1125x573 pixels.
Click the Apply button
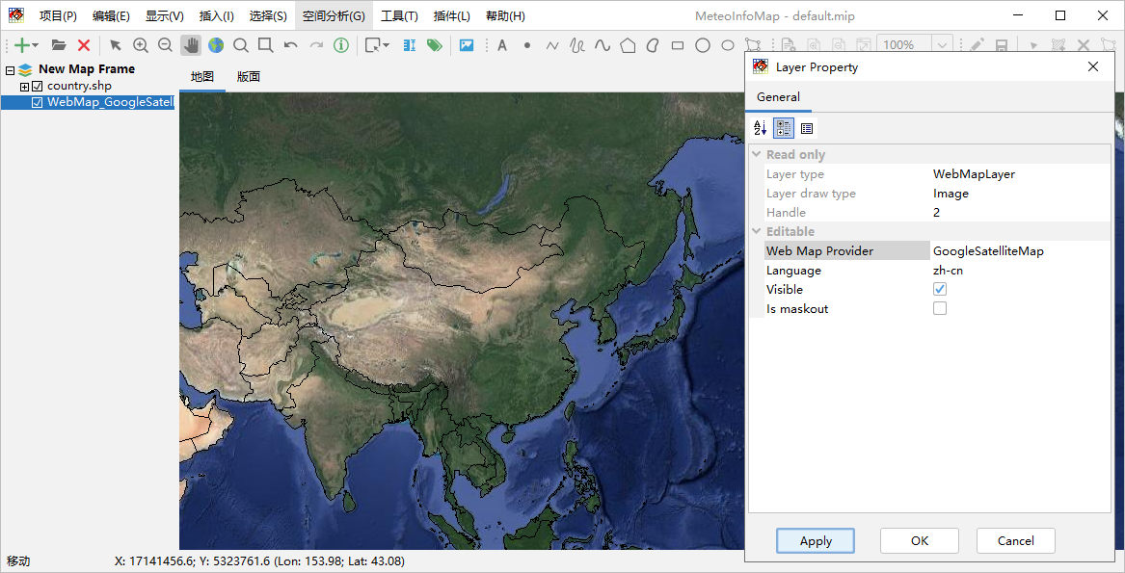816,540
